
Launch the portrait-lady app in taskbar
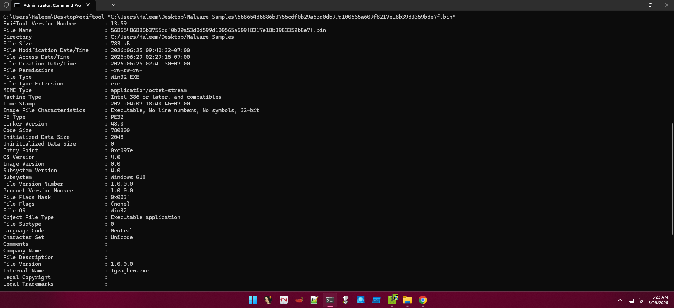[x=268, y=300]
